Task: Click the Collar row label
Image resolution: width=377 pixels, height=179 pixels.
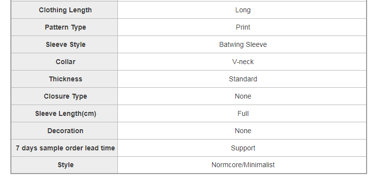Action: 65,62
